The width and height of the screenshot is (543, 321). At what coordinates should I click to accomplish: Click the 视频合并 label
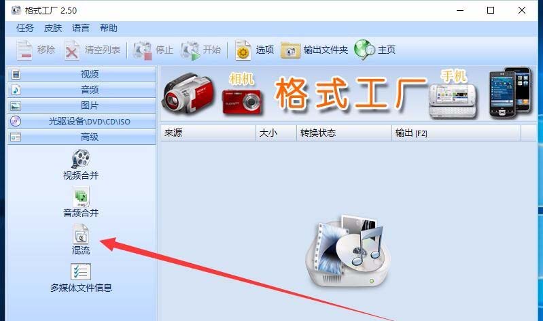(81, 175)
